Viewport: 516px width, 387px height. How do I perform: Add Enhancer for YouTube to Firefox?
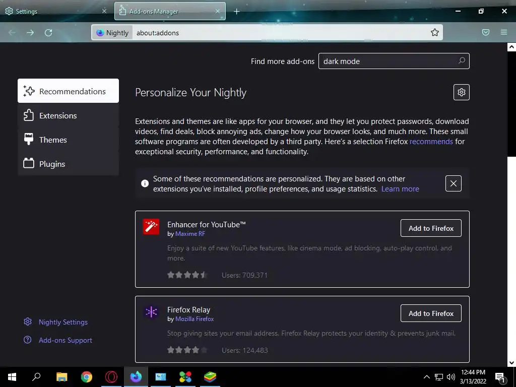(431, 228)
